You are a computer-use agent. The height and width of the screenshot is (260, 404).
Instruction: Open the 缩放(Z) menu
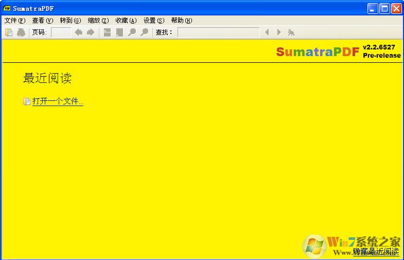(98, 21)
